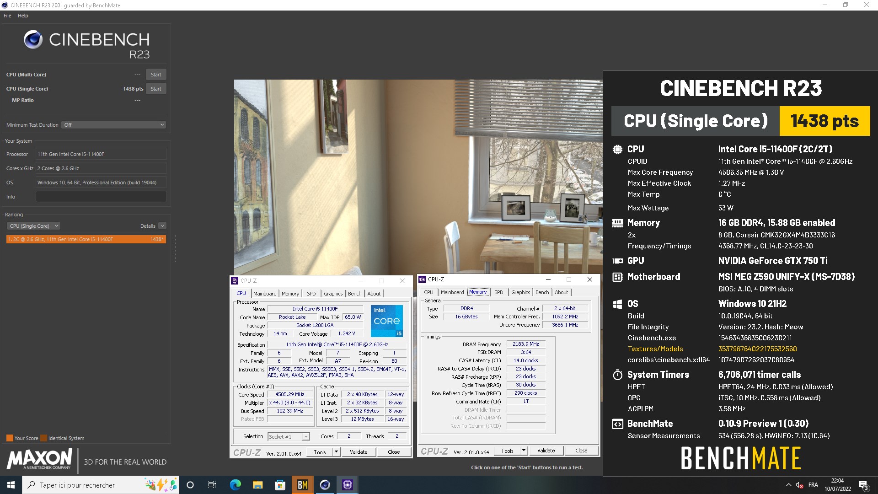Click Tools button in left CPU-Z
Viewport: 878px width, 494px height.
(320, 452)
